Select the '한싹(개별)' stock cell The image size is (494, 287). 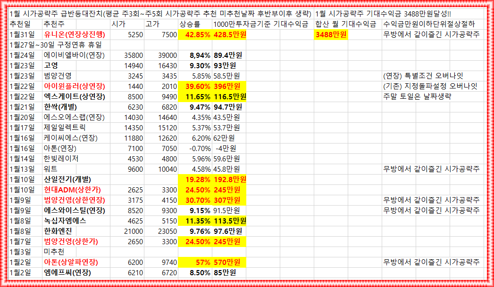pos(61,107)
